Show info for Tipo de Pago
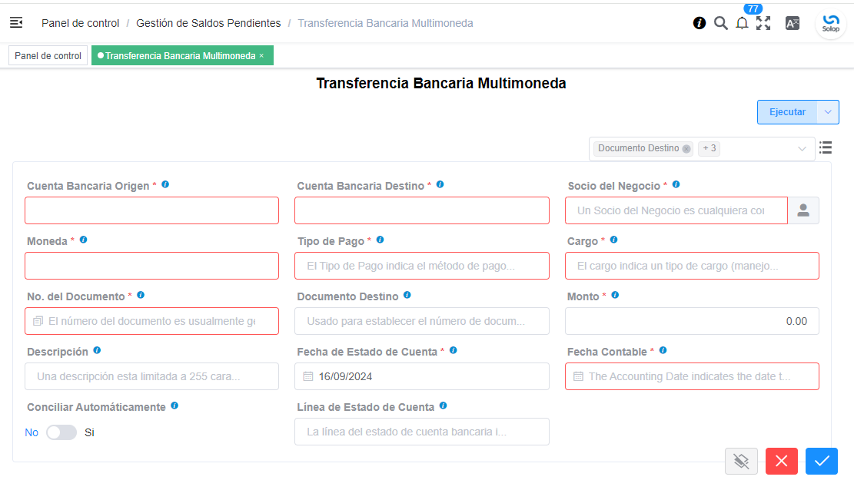854x480 pixels. point(380,240)
